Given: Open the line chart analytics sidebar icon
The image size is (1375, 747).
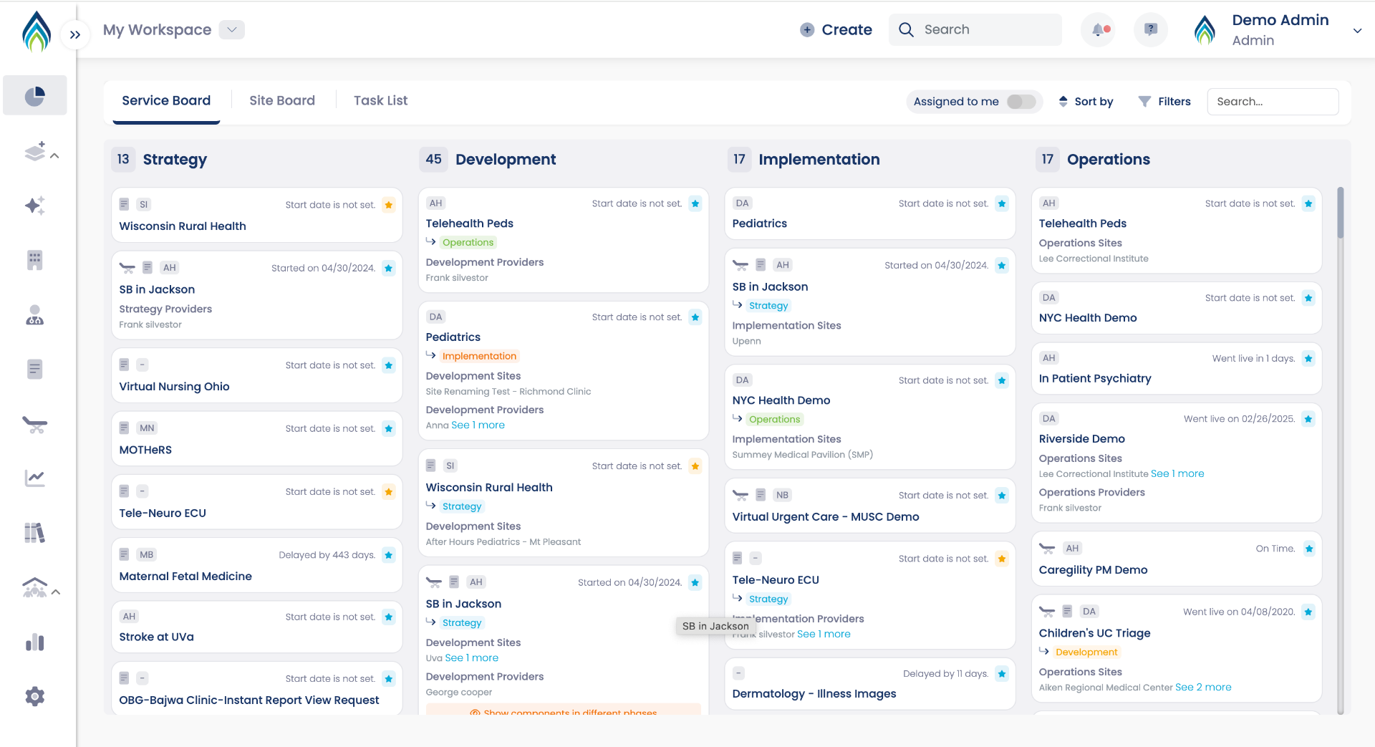Looking at the screenshot, I should [34, 478].
